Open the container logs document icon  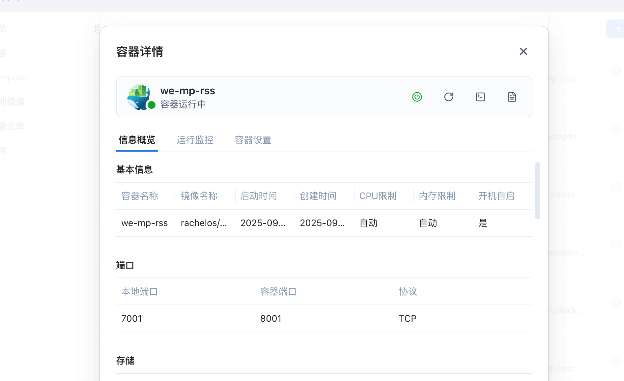point(512,97)
